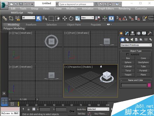Switch to the Motion command panel tab

click(139, 33)
